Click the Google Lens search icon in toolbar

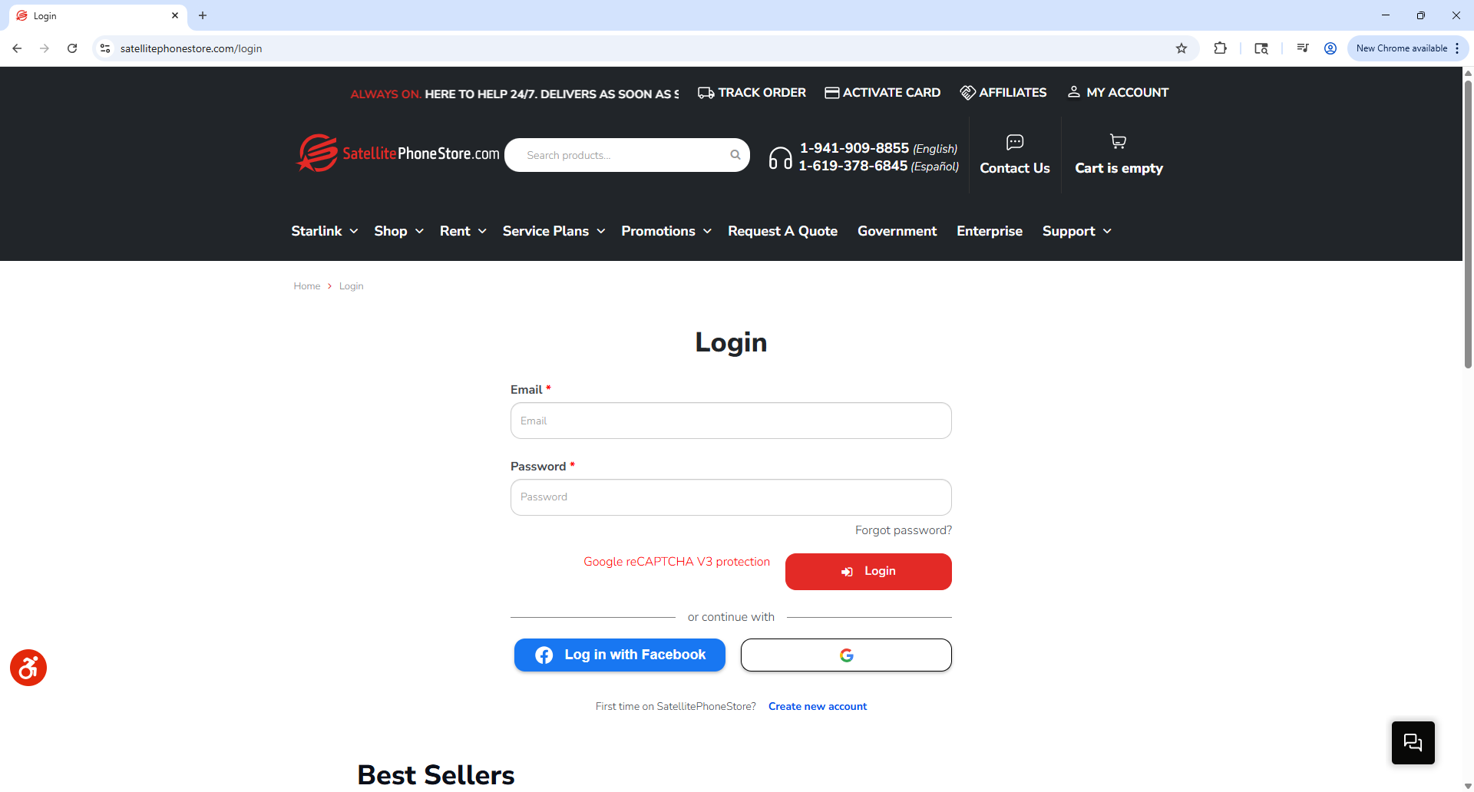tap(1261, 48)
